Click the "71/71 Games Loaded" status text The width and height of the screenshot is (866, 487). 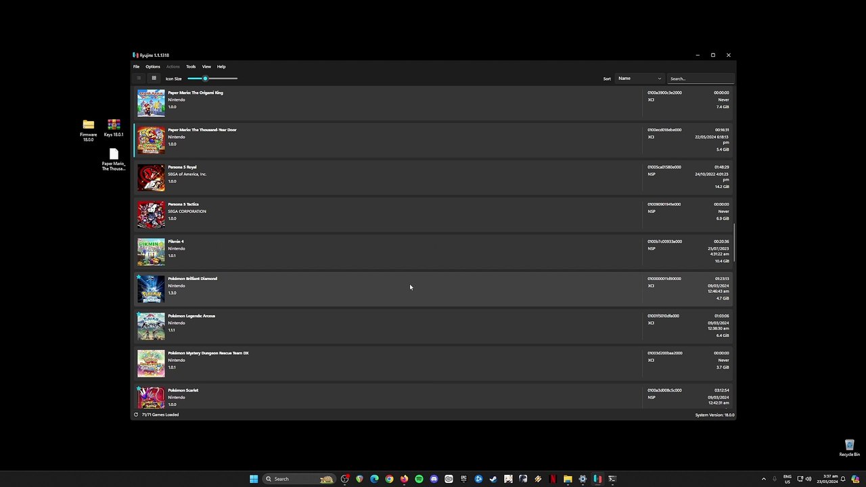coord(160,415)
